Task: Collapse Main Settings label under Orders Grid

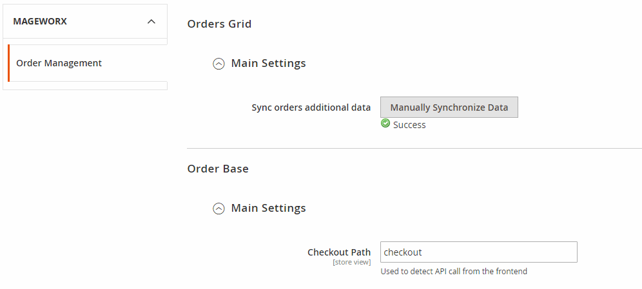Action: pyautogui.click(x=268, y=63)
